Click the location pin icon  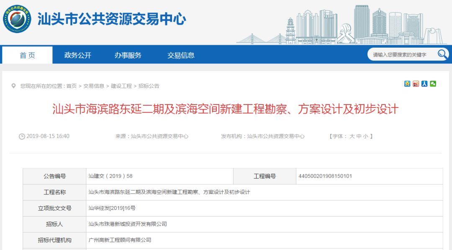(13, 86)
